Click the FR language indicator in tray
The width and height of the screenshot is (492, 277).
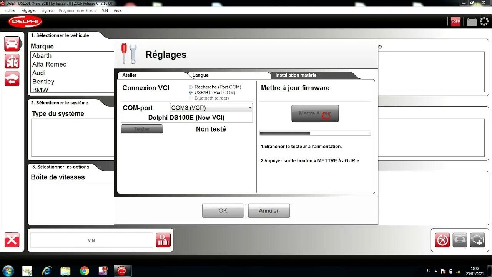tap(427, 270)
